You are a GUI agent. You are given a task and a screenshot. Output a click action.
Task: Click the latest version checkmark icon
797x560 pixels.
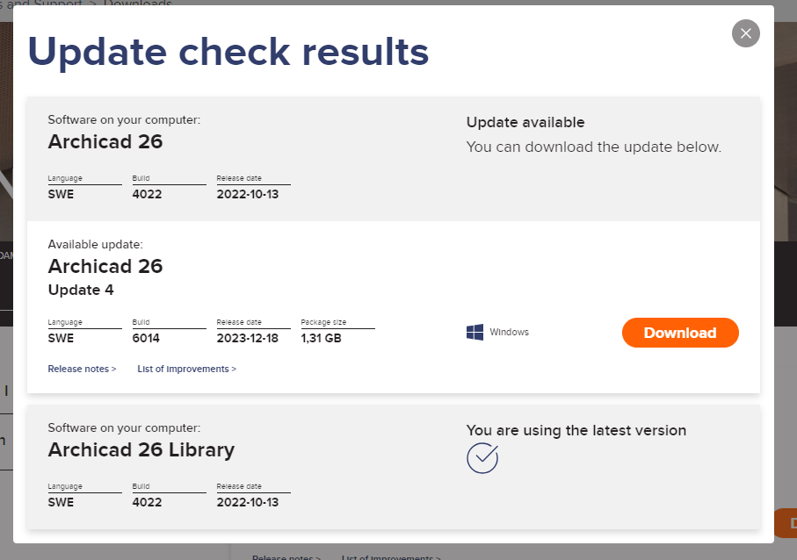click(482, 458)
